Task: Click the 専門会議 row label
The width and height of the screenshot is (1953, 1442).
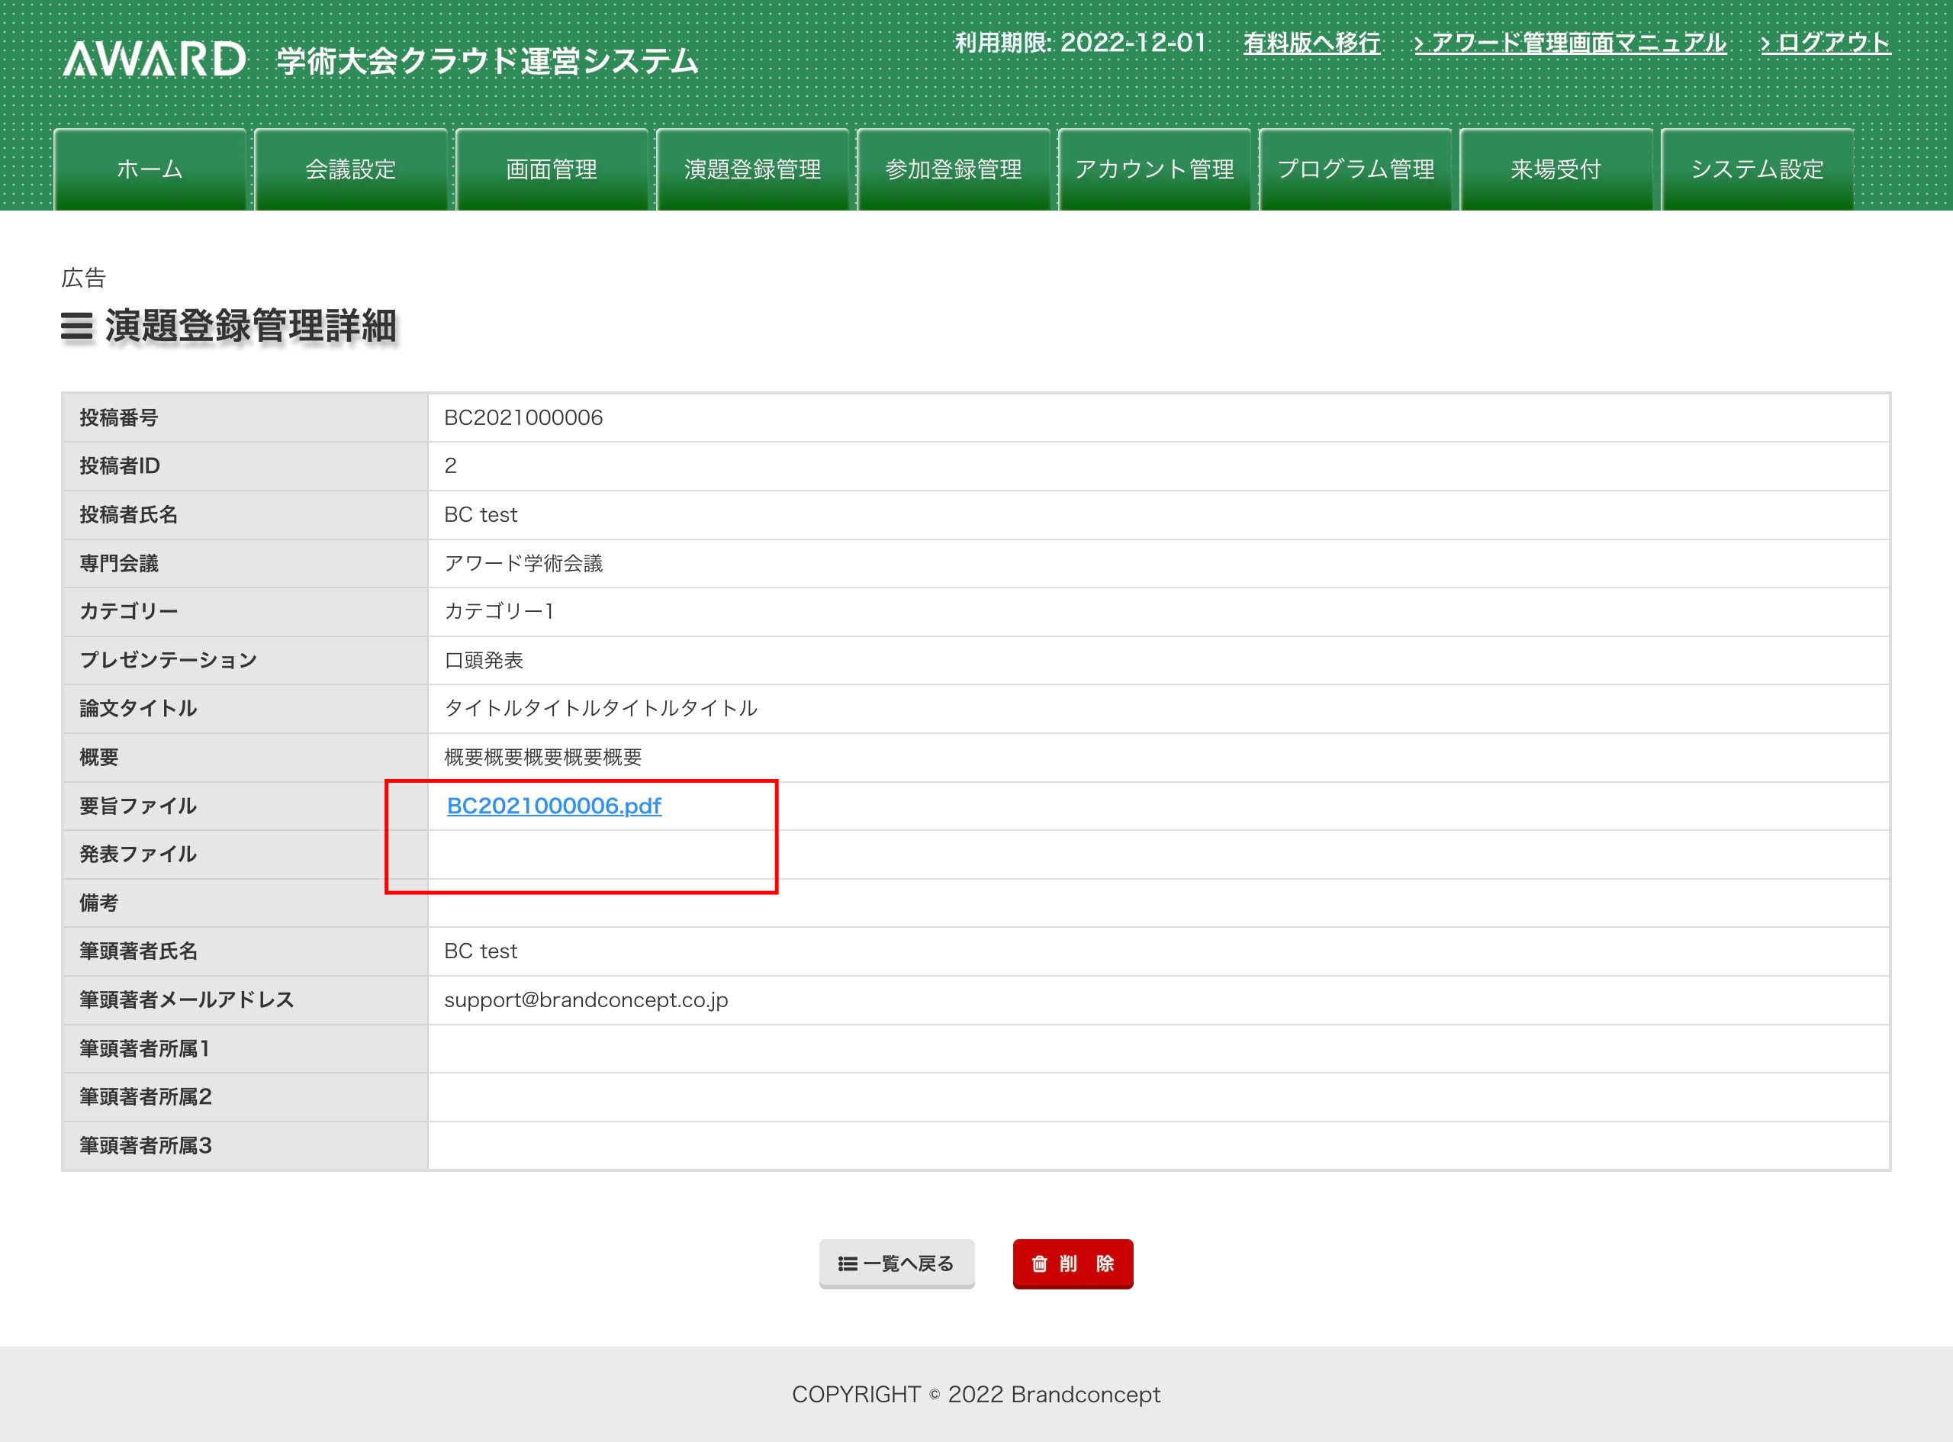Action: [x=120, y=563]
